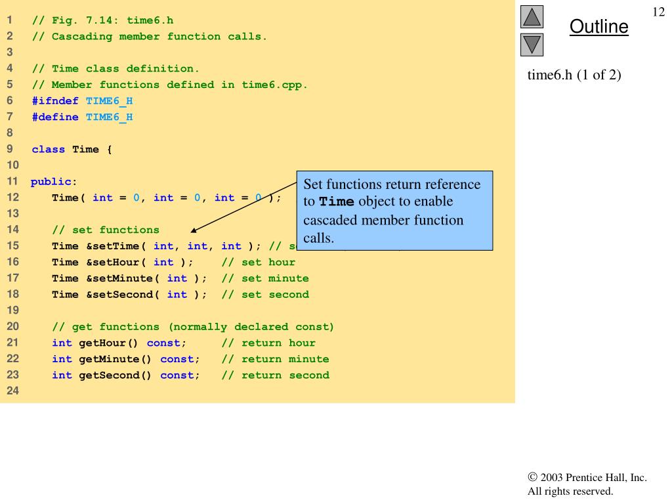Click the 'All rights reserved.' text

[570, 491]
